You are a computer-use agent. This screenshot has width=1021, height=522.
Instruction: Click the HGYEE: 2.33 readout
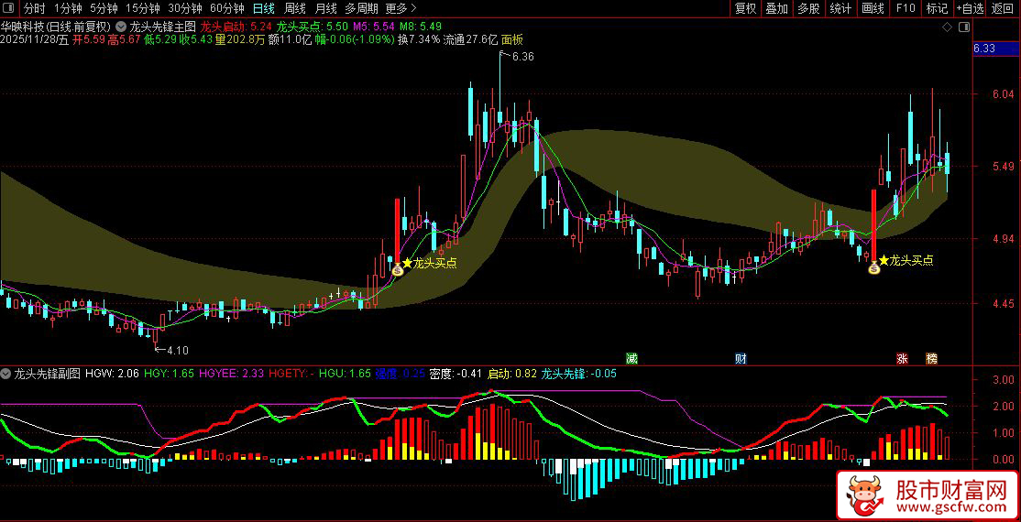(232, 374)
